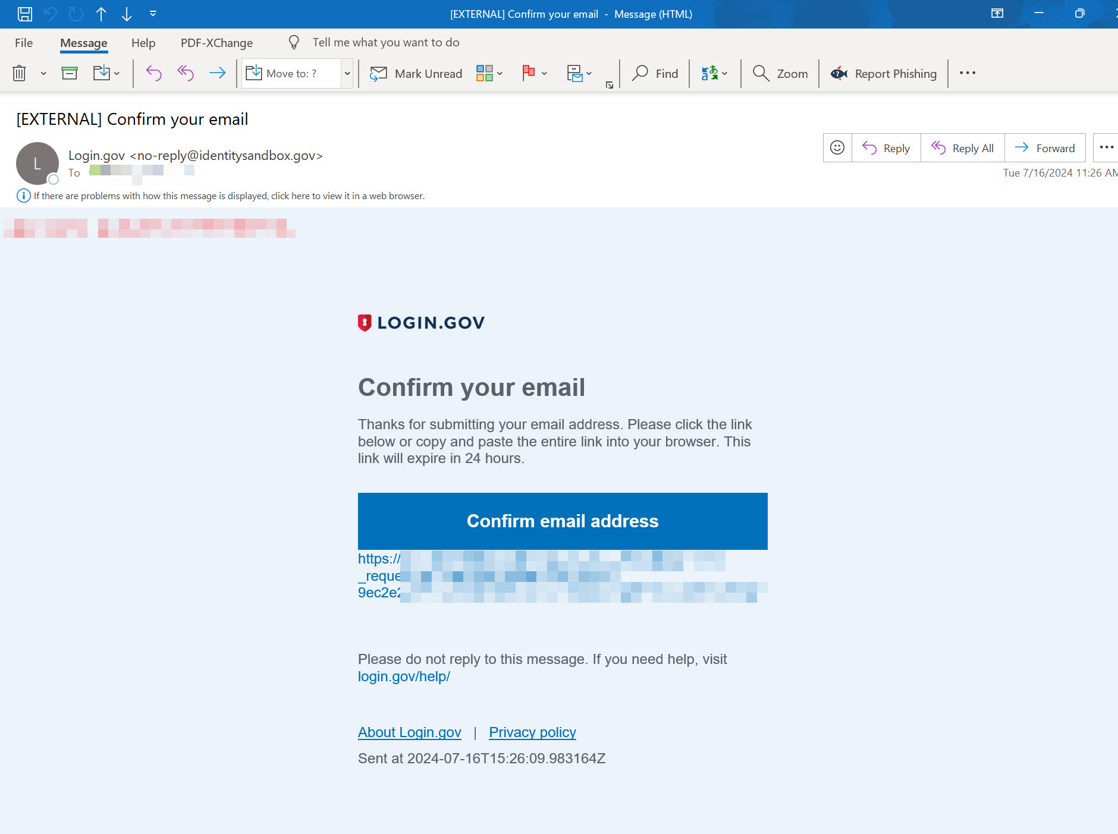This screenshot has height=834, width=1118.
Task: Open the PDF-XChange tab
Action: click(x=216, y=42)
